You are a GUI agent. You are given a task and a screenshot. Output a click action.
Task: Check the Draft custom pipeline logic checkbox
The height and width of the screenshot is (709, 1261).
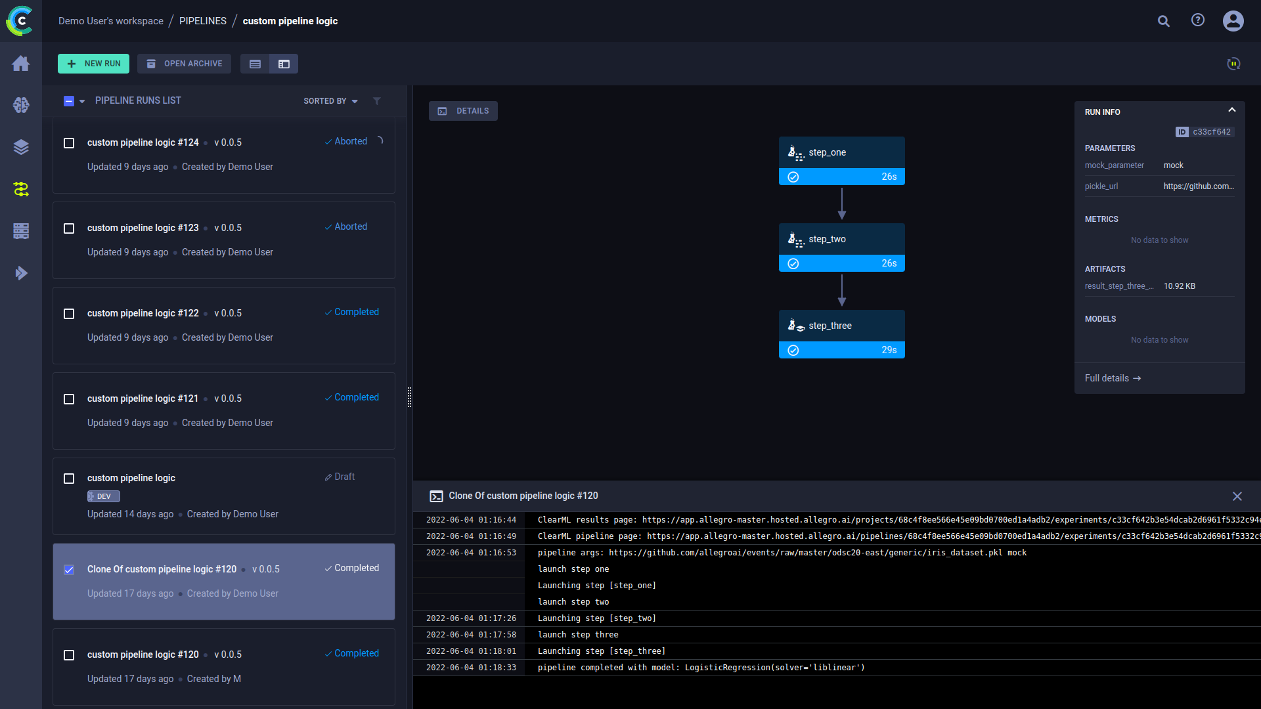(69, 479)
